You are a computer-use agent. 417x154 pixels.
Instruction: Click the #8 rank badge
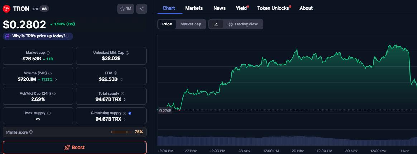click(x=44, y=9)
